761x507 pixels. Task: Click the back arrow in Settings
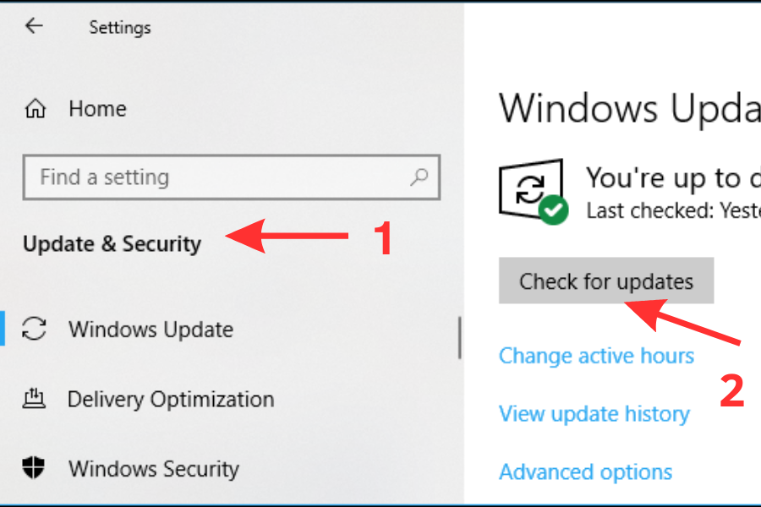point(33,26)
